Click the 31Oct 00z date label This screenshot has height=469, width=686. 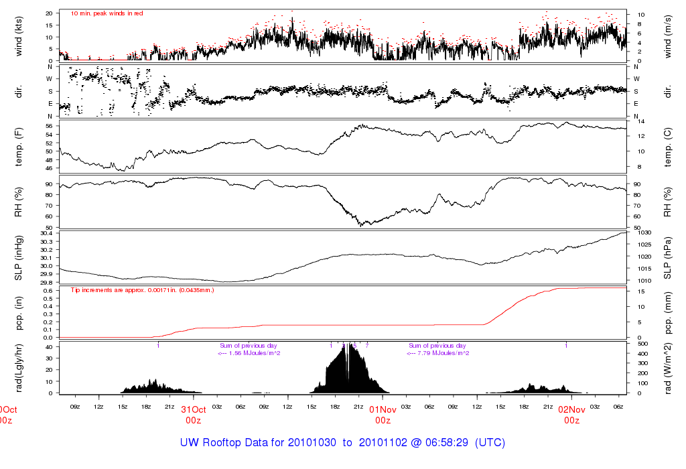click(194, 415)
